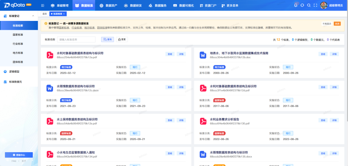
Task: Open 数据资产 in the top navigation
Action: click(109, 5)
